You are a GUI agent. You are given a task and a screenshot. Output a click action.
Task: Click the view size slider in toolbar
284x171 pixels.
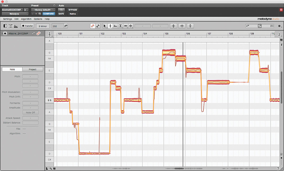pyautogui.click(x=260, y=26)
